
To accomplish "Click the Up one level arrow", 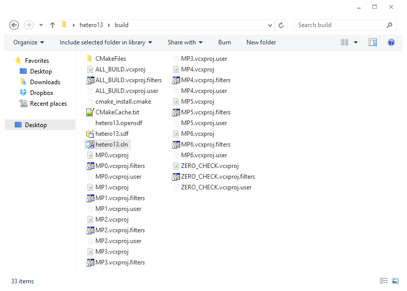I will coord(53,25).
